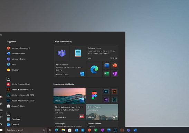This screenshot has width=189, height=133.
Task: Launch Microsoft Edge from tile
Action: point(94,69)
